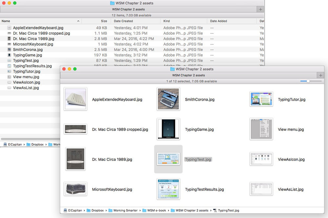Select Dr. Mac Circa 1989 cropped.jpg list icon

click(9, 33)
